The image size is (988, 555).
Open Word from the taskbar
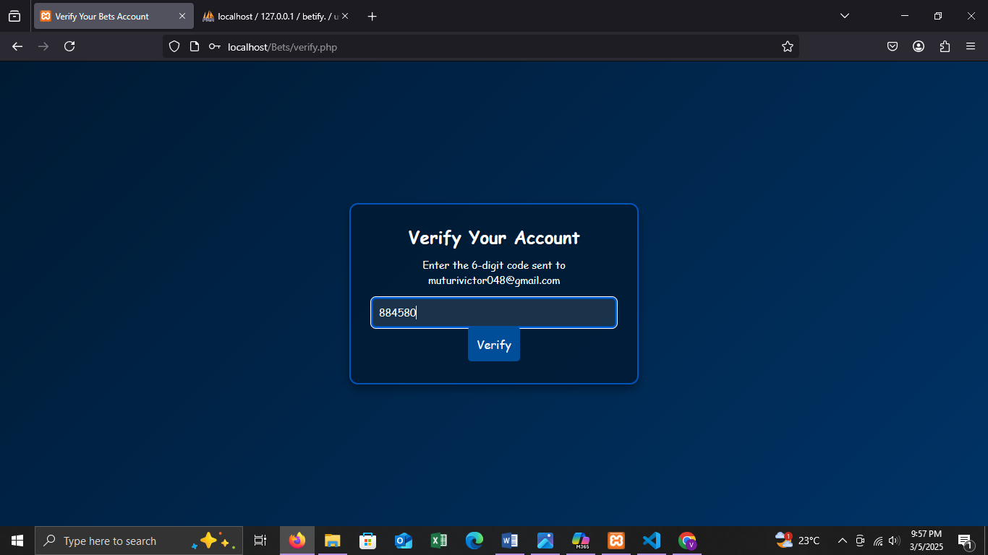click(x=510, y=541)
